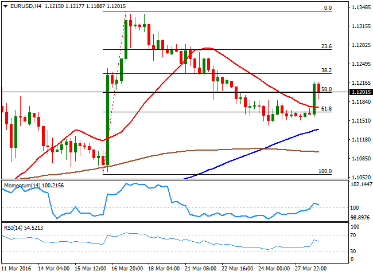Click the RSI 70 level label
The image size is (373, 275).
(353, 235)
